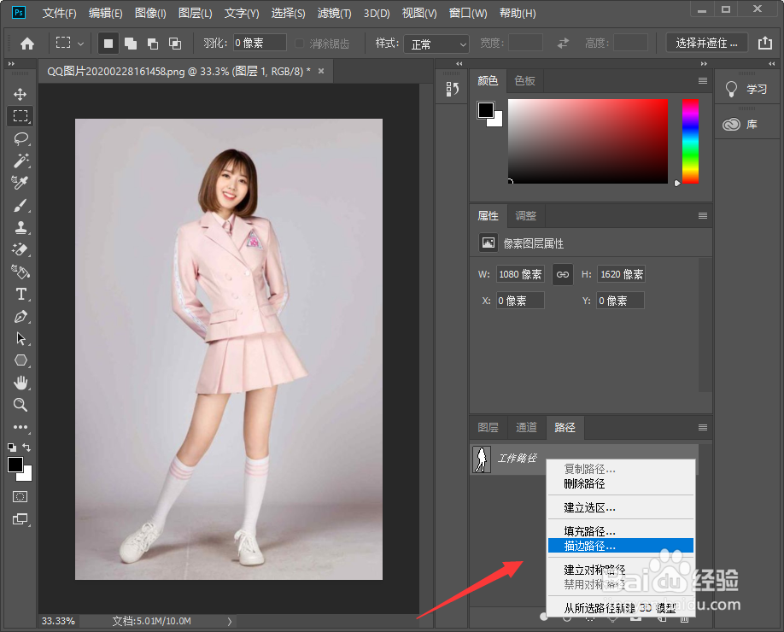Select the Brush tool
The image size is (784, 632).
point(20,205)
